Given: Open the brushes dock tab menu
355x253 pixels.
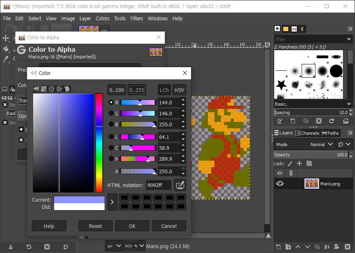Looking at the screenshot, I should tap(350, 29).
